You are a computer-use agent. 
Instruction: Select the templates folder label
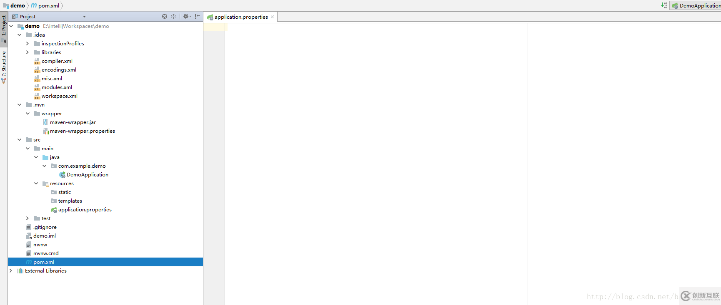click(70, 201)
